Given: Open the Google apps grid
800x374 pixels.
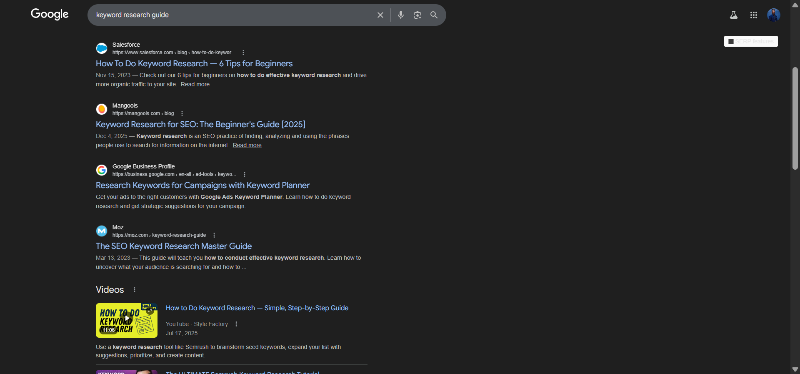Looking at the screenshot, I should (754, 15).
